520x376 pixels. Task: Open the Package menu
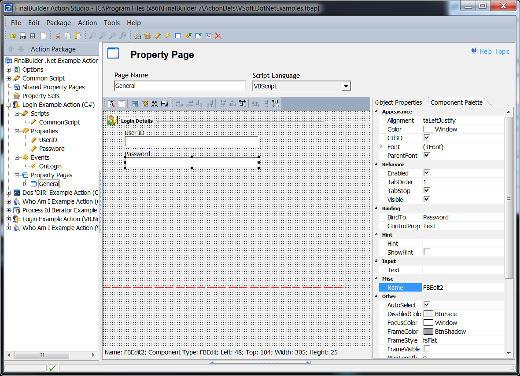coord(59,23)
